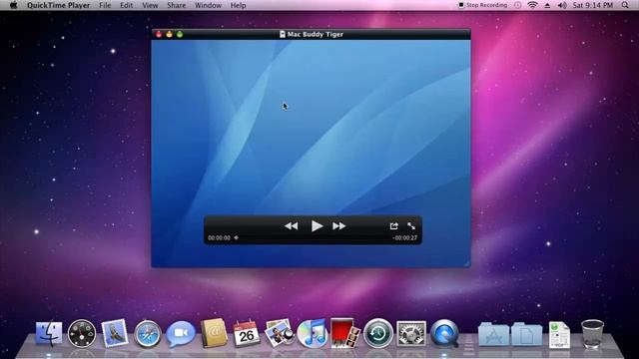Open the Documents folder stack in Dock
Viewport: 639px width, 359px height.
coord(526,334)
